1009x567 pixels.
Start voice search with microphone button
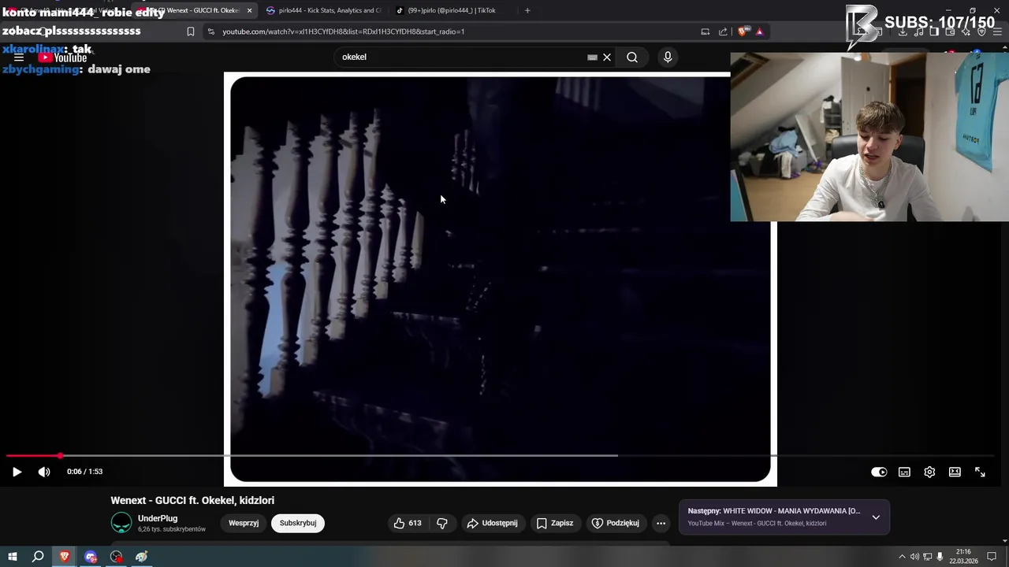tap(668, 57)
